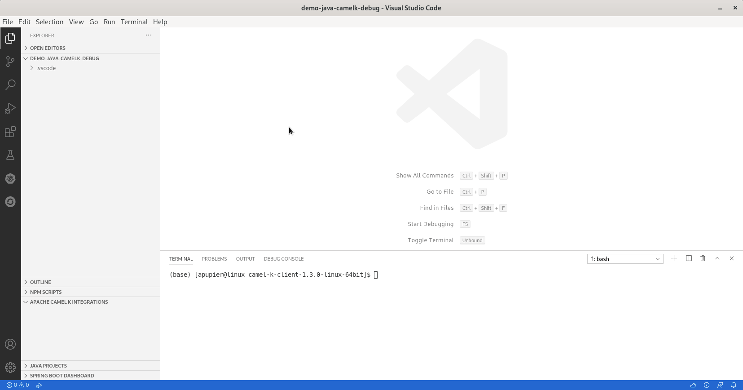
Task: Open the Source Control view
Action: point(10,62)
